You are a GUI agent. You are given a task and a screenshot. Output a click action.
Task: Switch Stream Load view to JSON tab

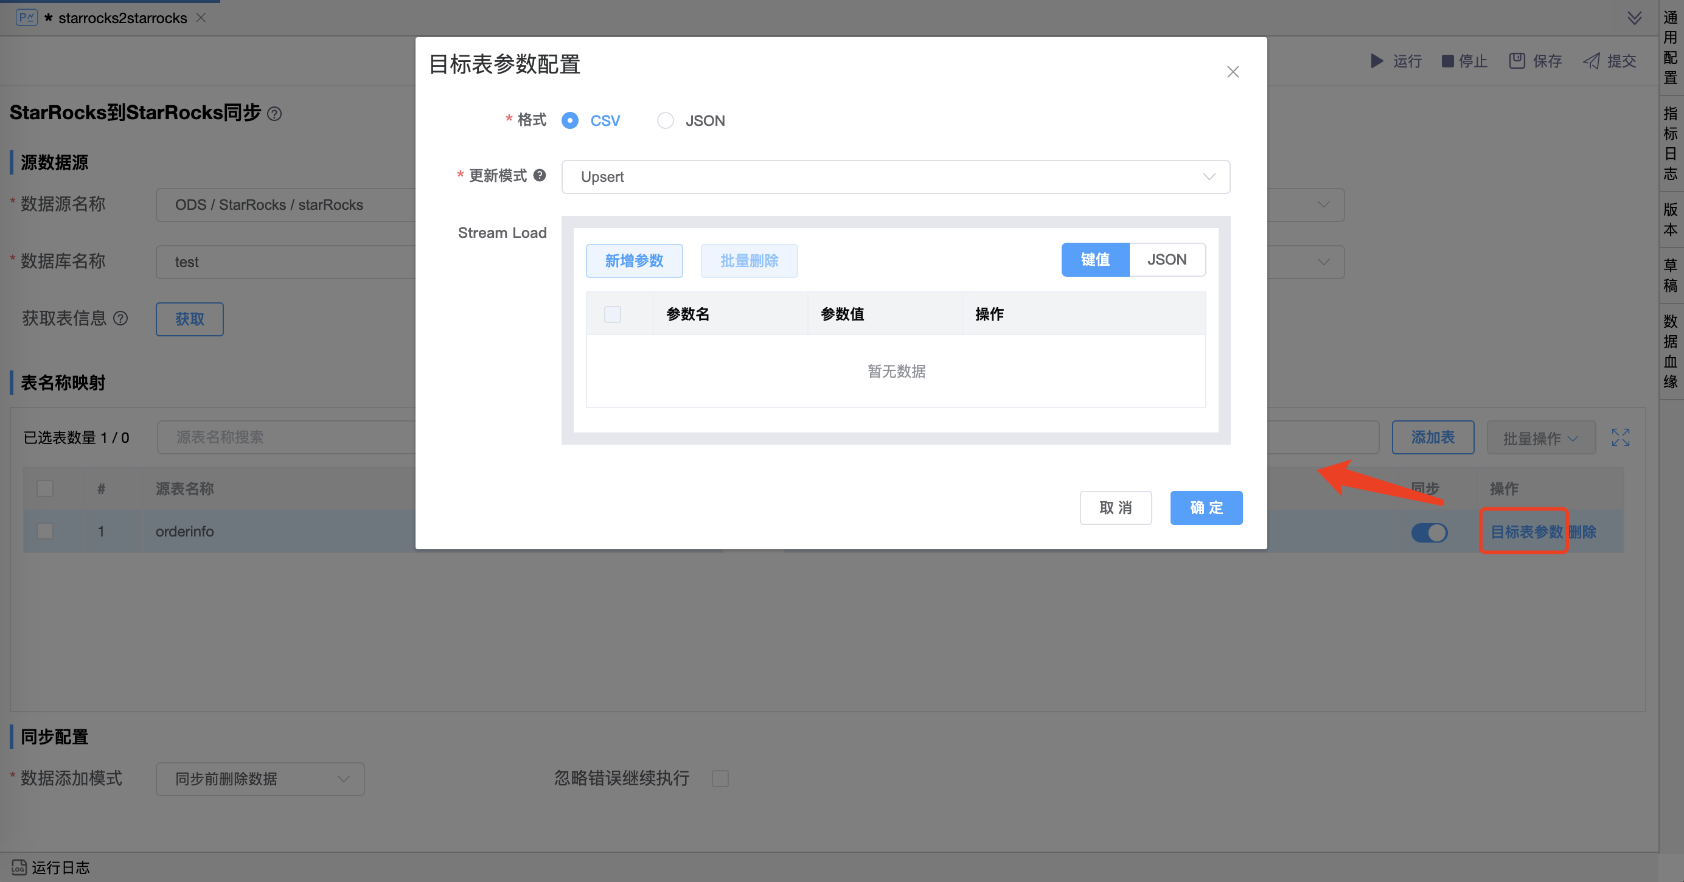point(1167,260)
